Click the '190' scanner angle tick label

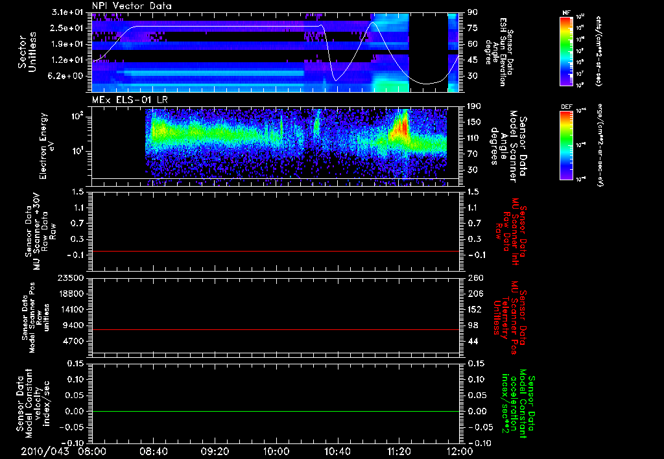point(474,106)
